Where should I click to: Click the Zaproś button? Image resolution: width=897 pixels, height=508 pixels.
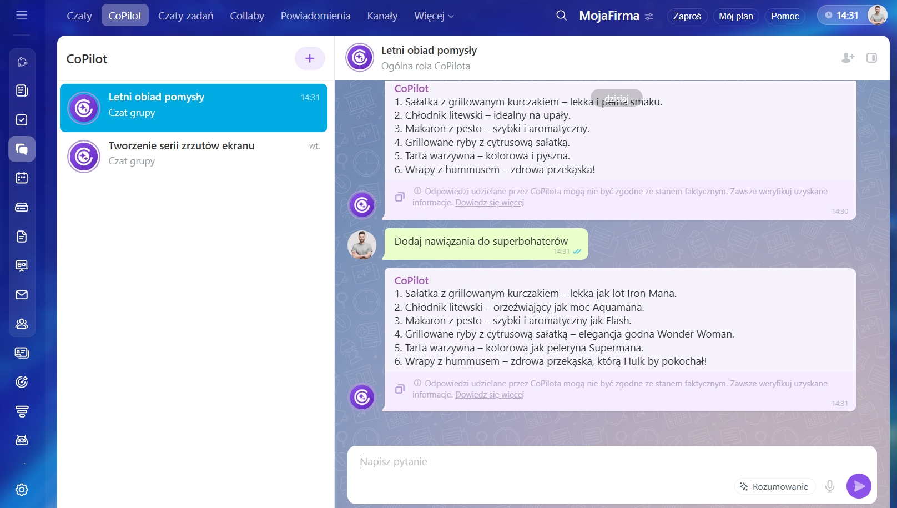point(687,16)
